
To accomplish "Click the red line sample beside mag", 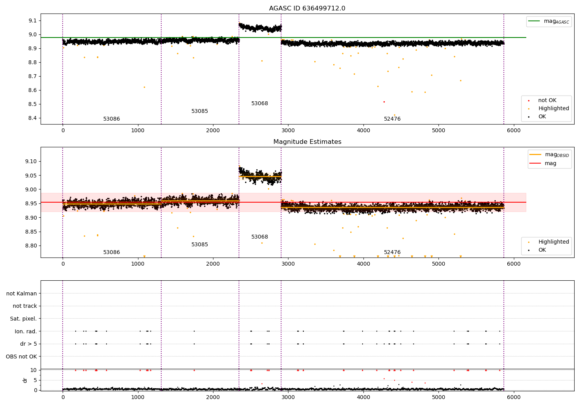I will [535, 164].
